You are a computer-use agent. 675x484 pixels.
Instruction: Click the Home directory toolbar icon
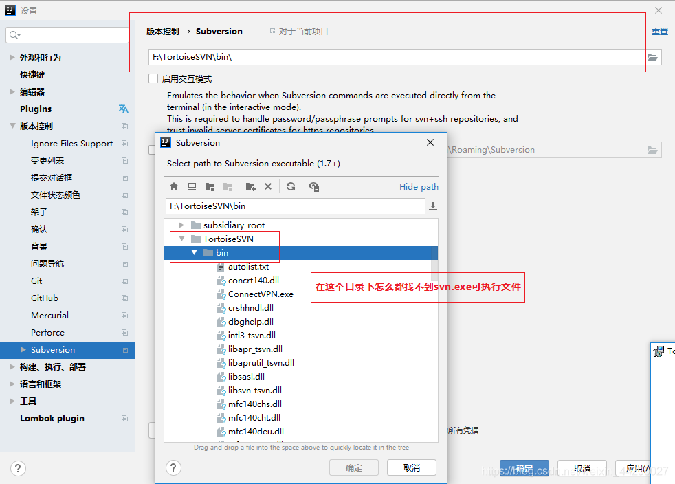click(x=174, y=186)
